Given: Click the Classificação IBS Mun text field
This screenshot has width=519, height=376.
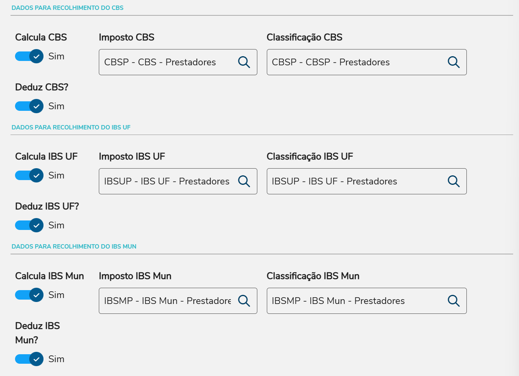Looking at the screenshot, I should 356,301.
